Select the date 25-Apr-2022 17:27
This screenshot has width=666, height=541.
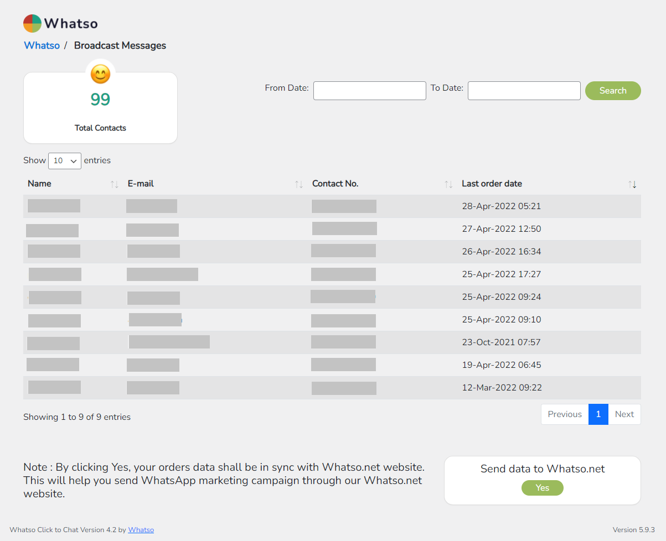pos(502,274)
